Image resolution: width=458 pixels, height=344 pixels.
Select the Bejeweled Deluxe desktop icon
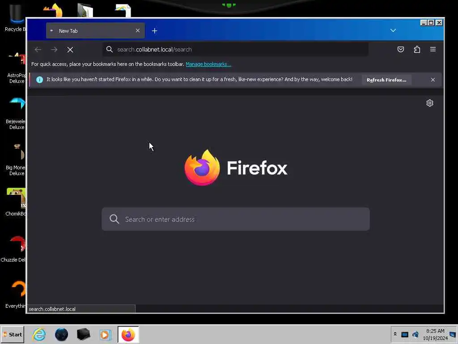[16, 113]
